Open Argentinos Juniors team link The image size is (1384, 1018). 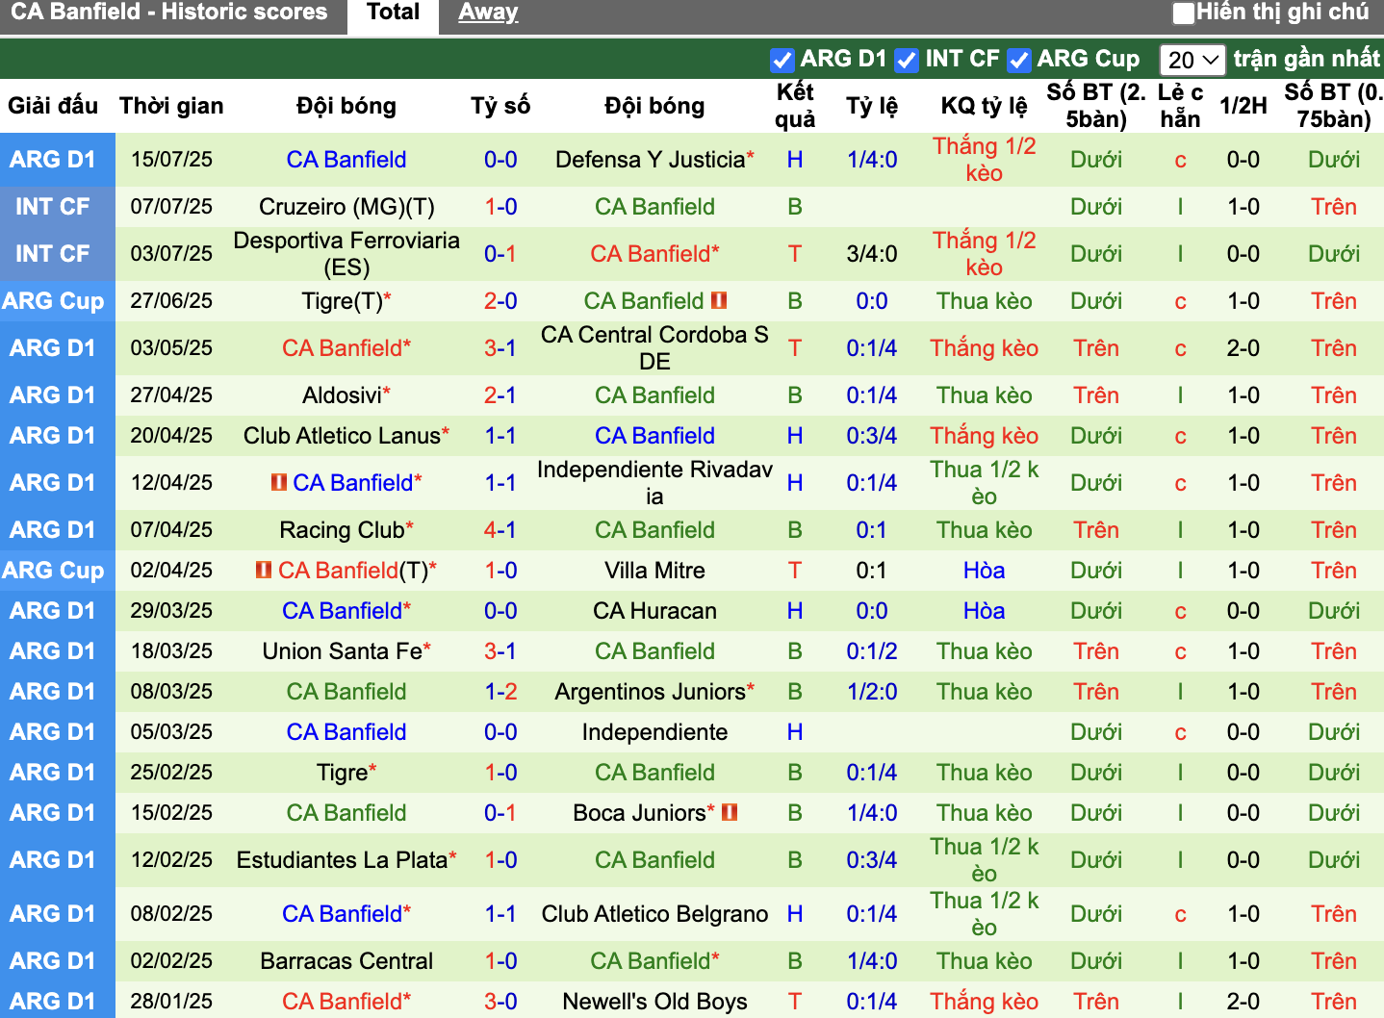pyautogui.click(x=650, y=692)
